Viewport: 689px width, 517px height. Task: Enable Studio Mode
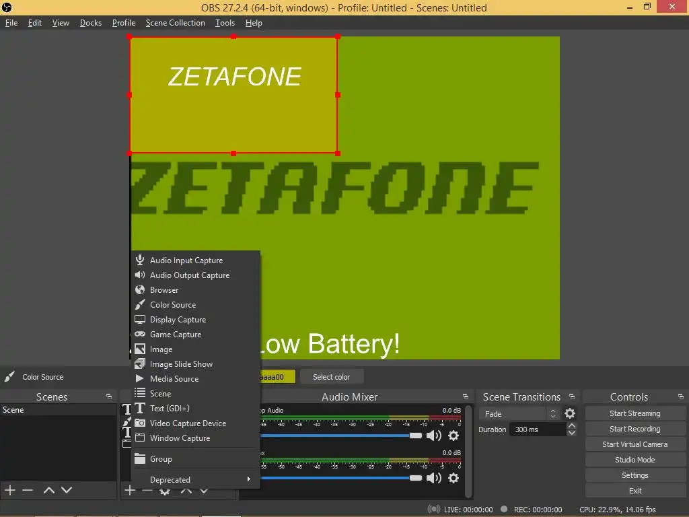click(635, 459)
